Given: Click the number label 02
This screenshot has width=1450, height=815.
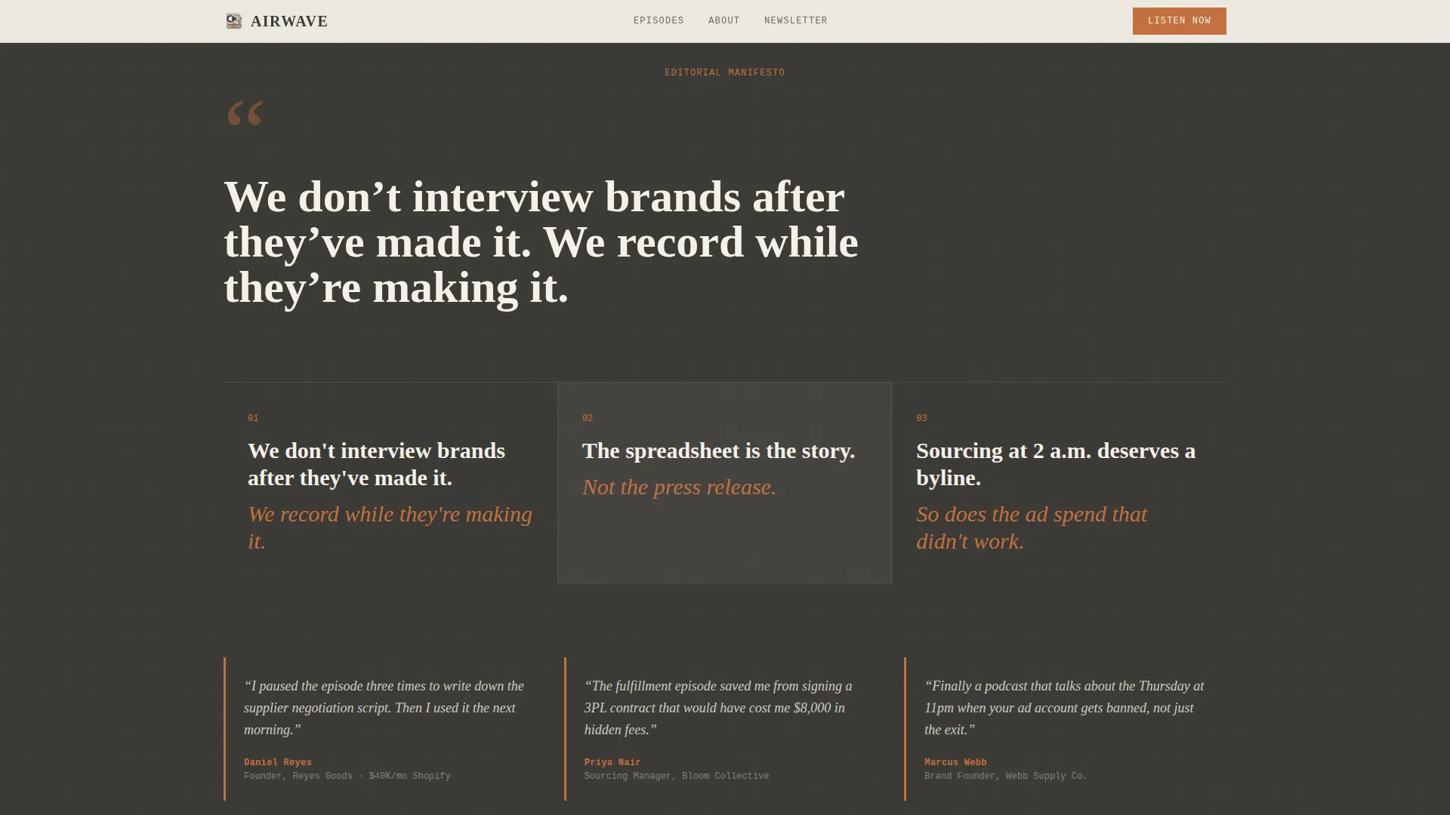Looking at the screenshot, I should click(x=588, y=418).
